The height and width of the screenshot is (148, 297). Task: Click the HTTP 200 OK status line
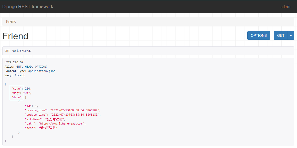(14, 62)
